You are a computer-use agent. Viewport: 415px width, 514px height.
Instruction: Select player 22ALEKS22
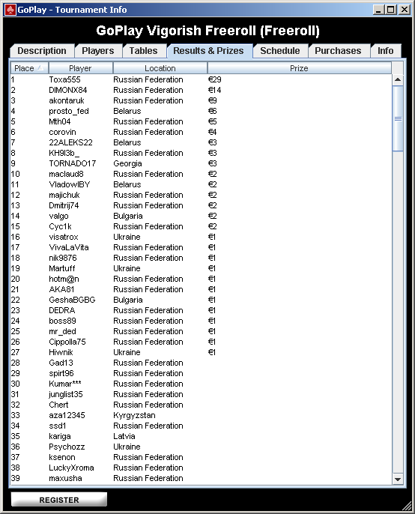tap(71, 142)
